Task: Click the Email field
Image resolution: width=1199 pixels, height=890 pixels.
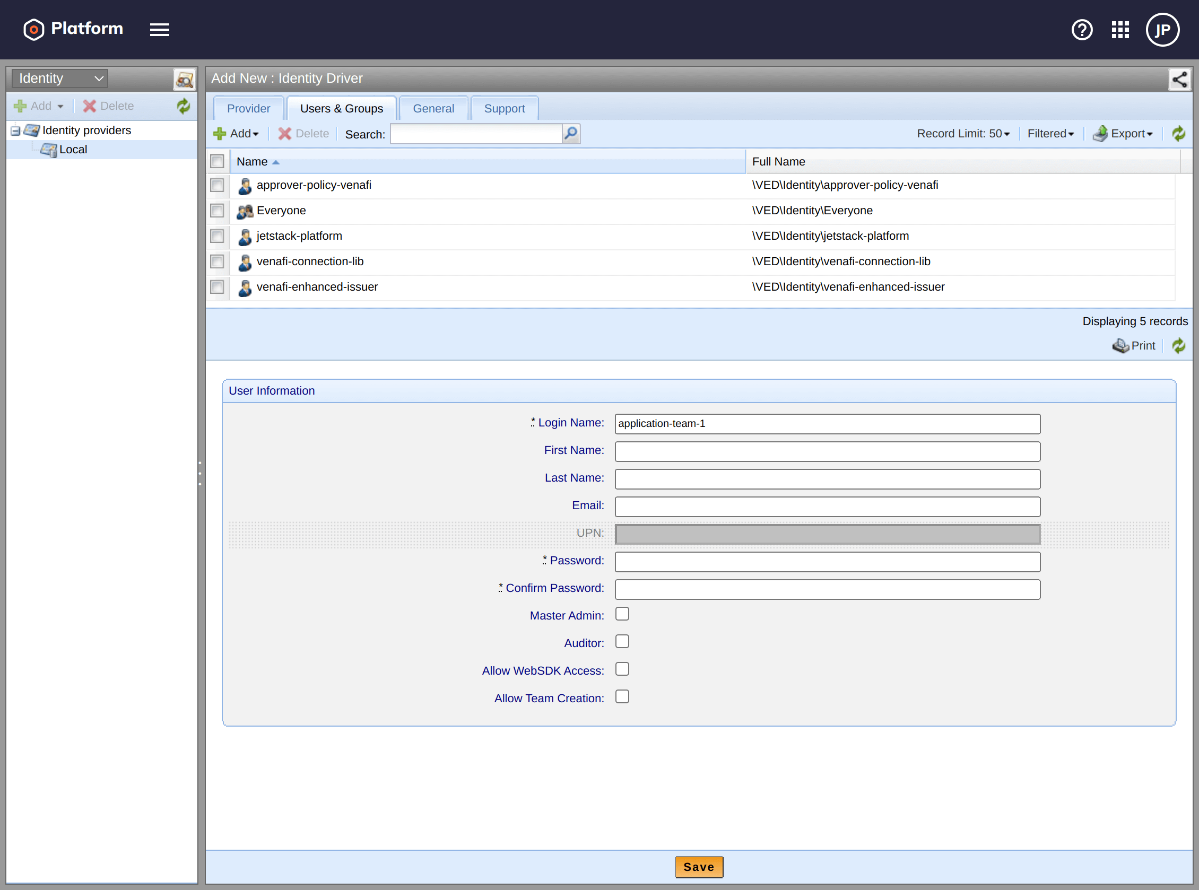Action: point(827,507)
